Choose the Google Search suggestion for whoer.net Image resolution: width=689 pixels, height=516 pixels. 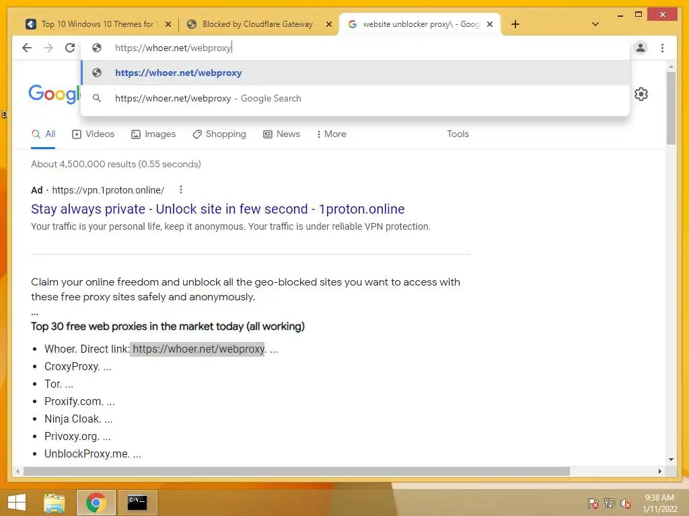pyautogui.click(x=355, y=98)
